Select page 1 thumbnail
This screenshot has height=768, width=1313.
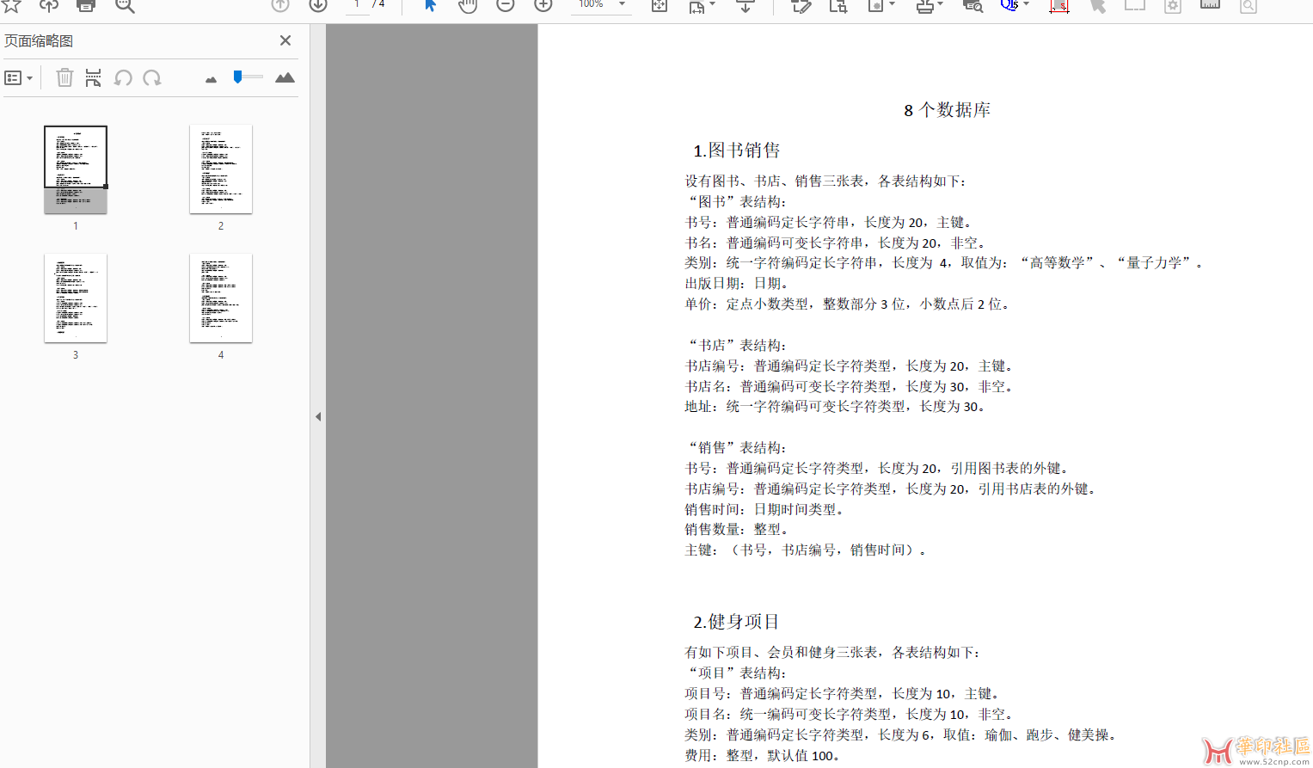coord(76,169)
